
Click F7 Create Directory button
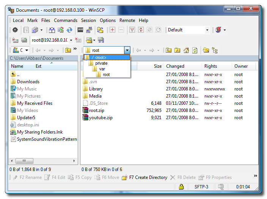click(x=145, y=177)
